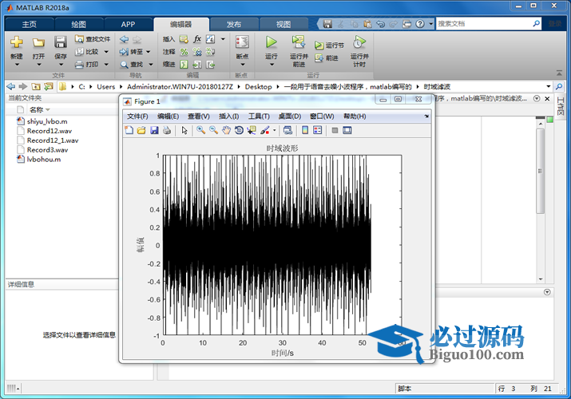Screen dimensions: 571x399
Task: Toggle the Insert Legend button in Figure toolbar
Action: 318,130
